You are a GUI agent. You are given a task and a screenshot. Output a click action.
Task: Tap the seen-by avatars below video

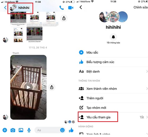coord(70,122)
